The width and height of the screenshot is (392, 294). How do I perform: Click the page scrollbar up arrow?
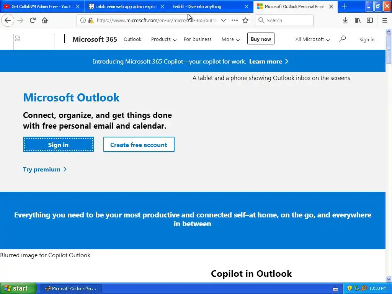tap(389, 31)
